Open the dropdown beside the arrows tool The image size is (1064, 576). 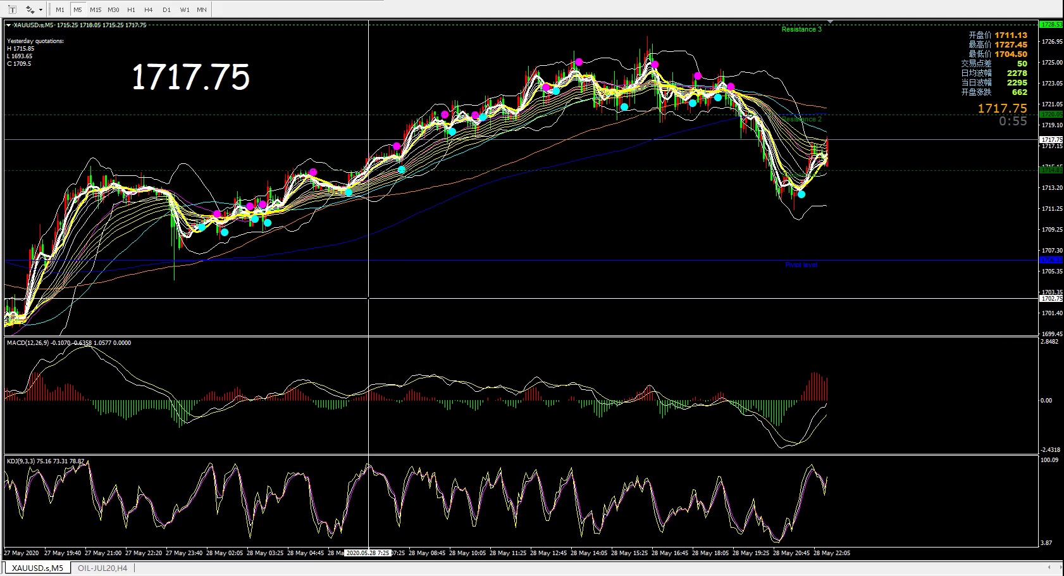point(40,9)
